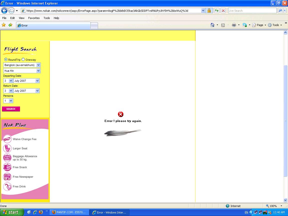Launch Internet Explorer from quick launch

[x=35, y=212]
